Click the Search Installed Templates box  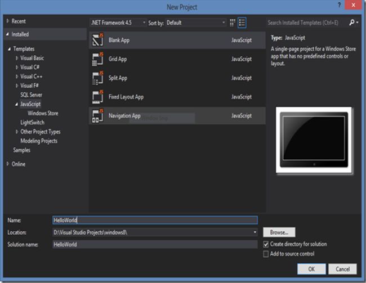pyautogui.click(x=307, y=23)
